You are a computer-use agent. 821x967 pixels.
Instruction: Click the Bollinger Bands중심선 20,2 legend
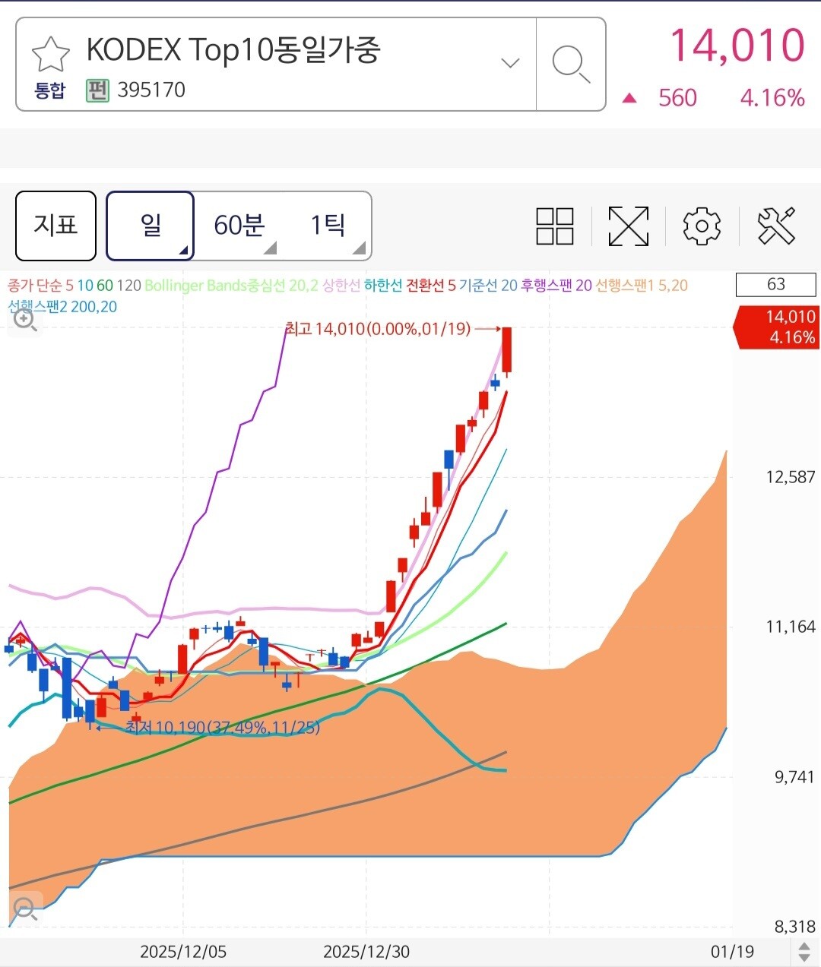231,286
